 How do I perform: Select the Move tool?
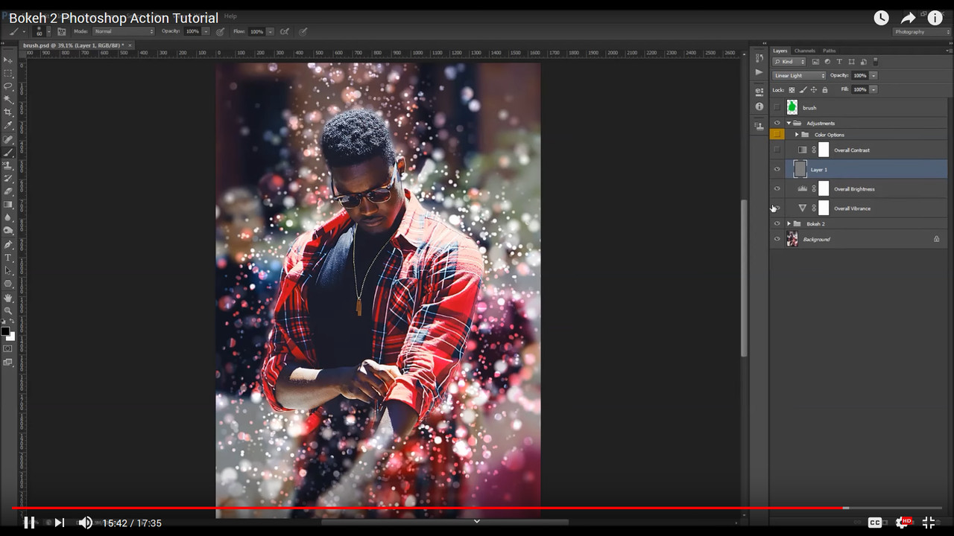coord(8,60)
